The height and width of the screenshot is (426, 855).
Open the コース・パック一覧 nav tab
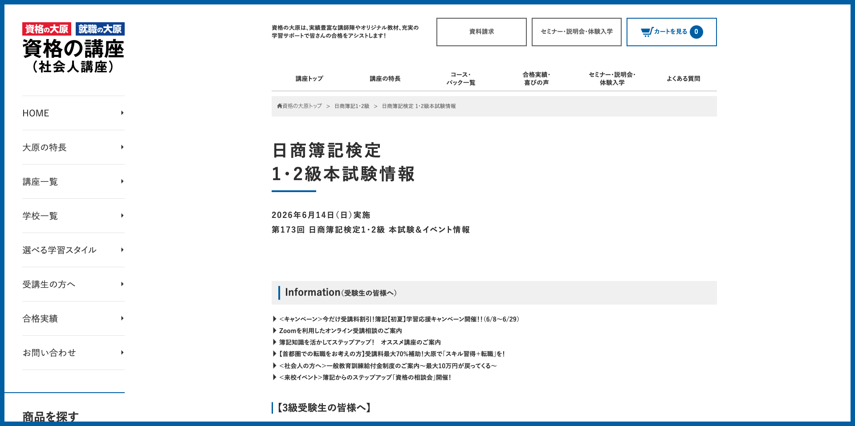pos(461,79)
